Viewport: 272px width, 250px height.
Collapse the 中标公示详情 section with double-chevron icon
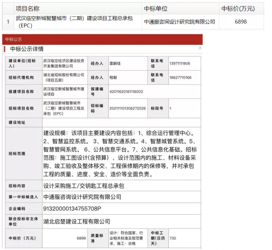tap(200, 48)
